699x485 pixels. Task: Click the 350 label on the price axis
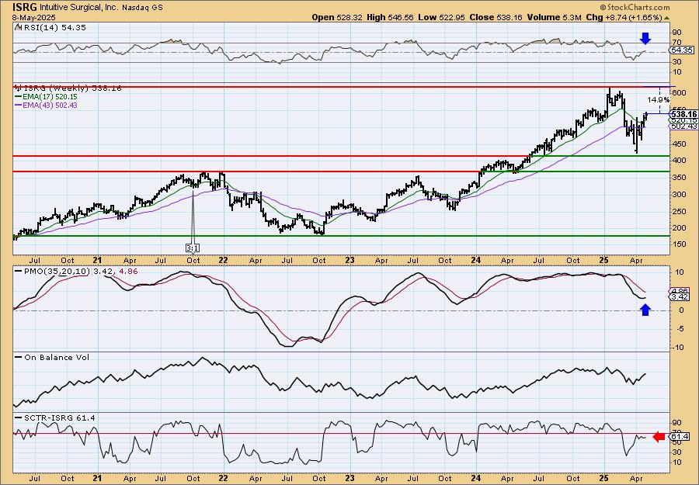pos(679,177)
